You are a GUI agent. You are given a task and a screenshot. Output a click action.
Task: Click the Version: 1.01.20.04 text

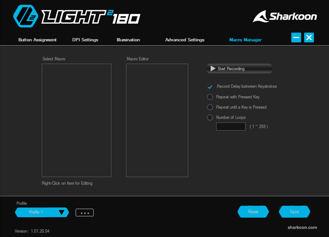[x=32, y=231]
